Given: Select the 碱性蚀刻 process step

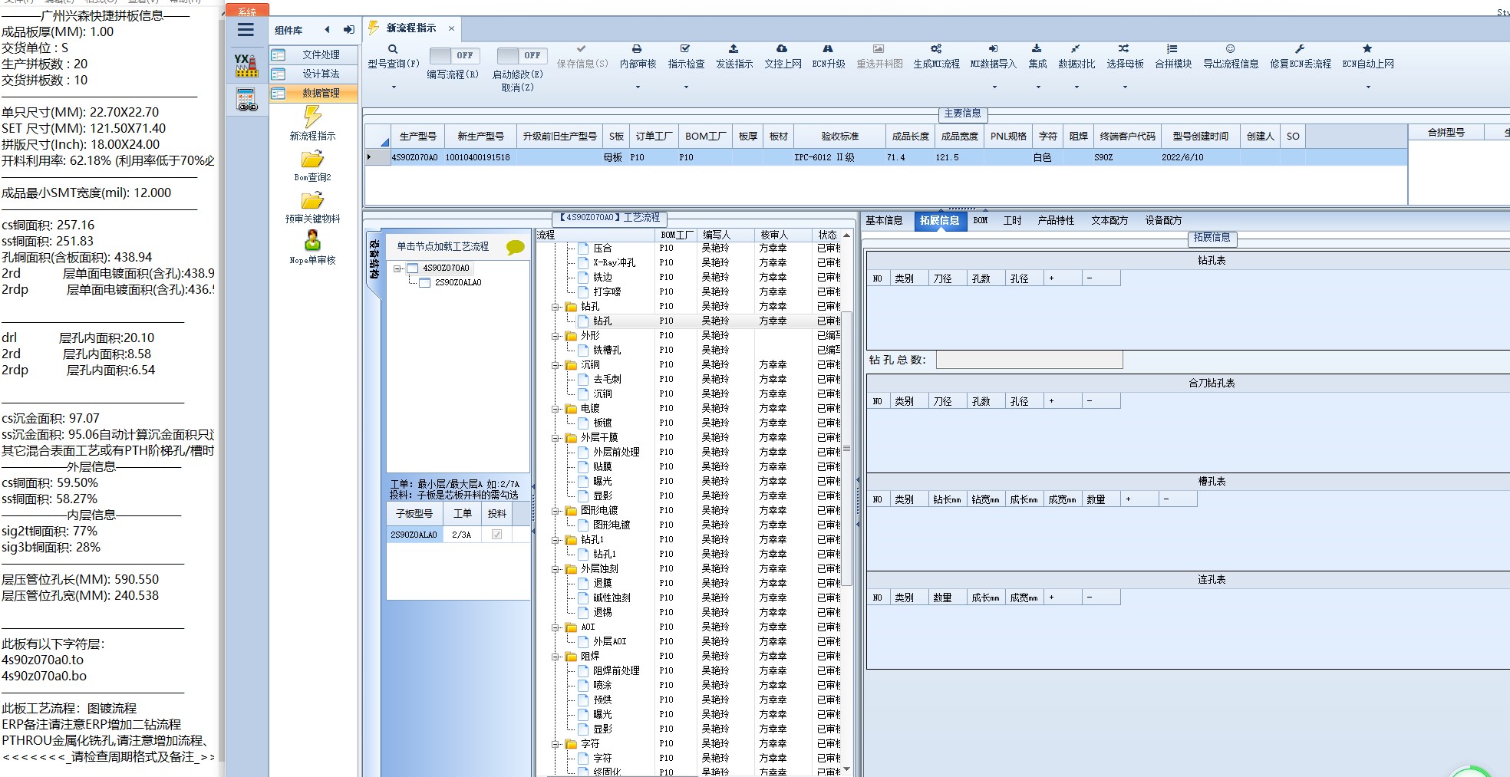Looking at the screenshot, I should coord(612,598).
